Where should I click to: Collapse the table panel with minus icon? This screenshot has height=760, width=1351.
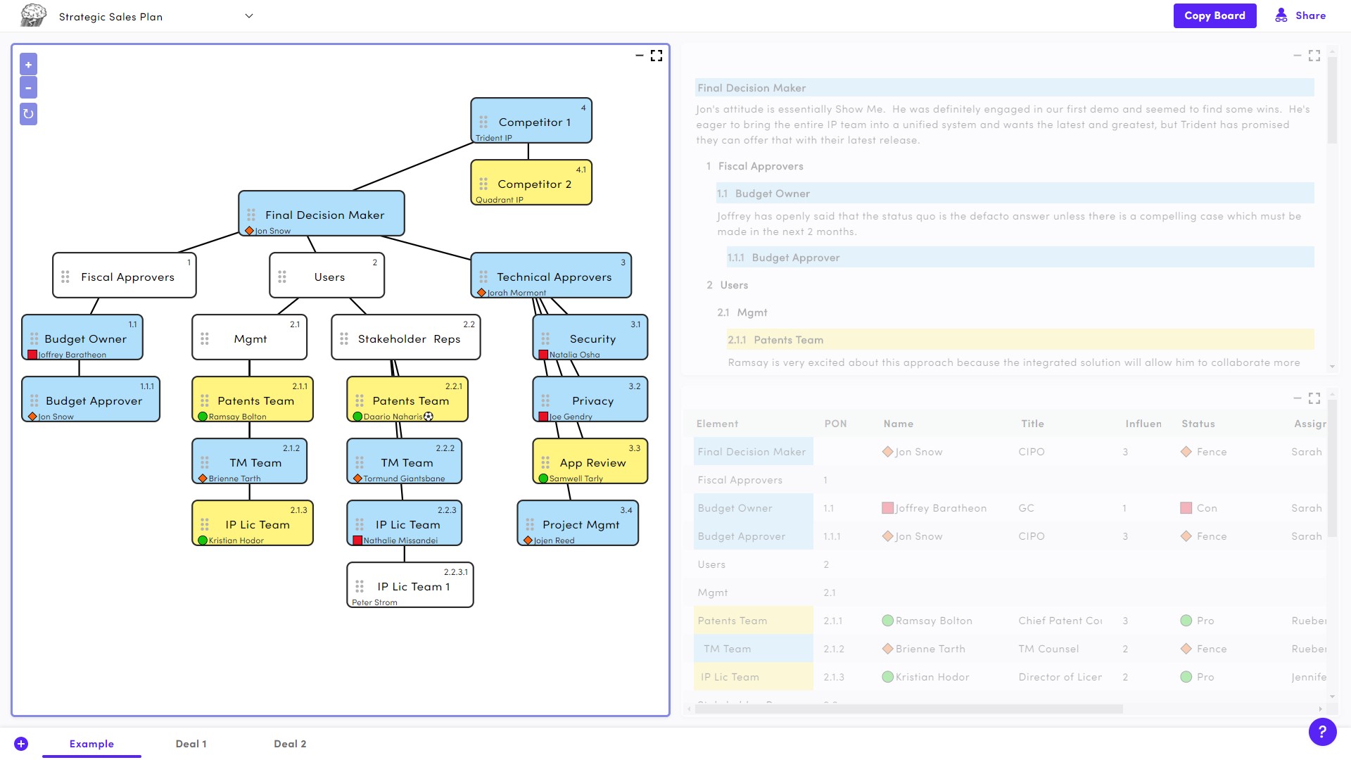point(1297,398)
